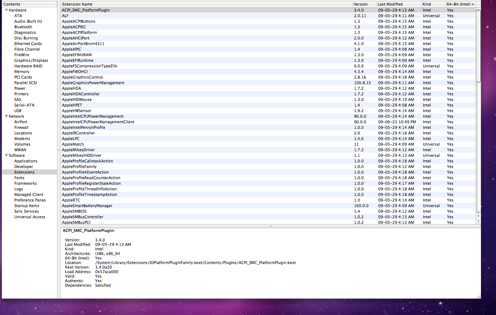This screenshot has height=315, width=496.
Task: Select ATA in the Hardware list
Action: click(x=18, y=16)
